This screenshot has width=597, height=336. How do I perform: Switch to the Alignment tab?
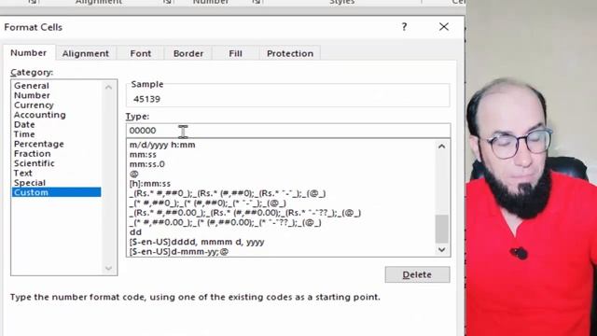[86, 53]
